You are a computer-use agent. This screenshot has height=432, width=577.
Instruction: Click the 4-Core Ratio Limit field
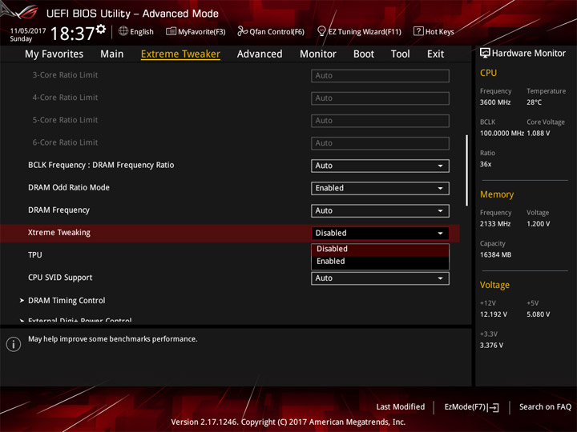click(380, 98)
